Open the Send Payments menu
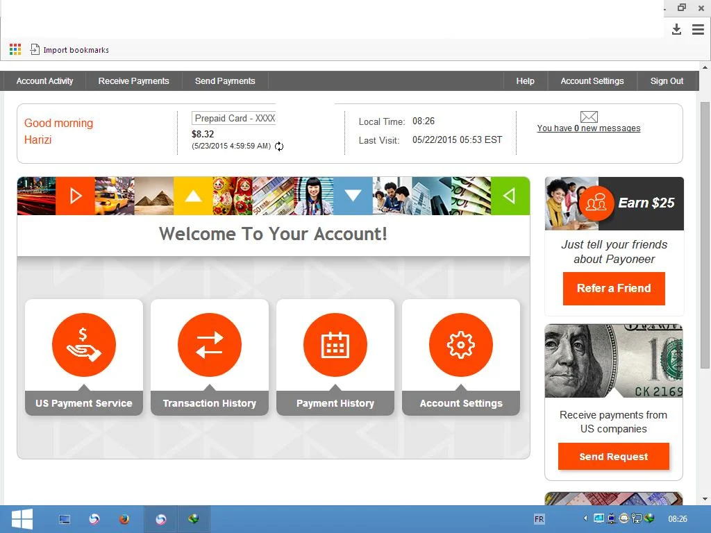Image resolution: width=711 pixels, height=533 pixels. pyautogui.click(x=225, y=81)
